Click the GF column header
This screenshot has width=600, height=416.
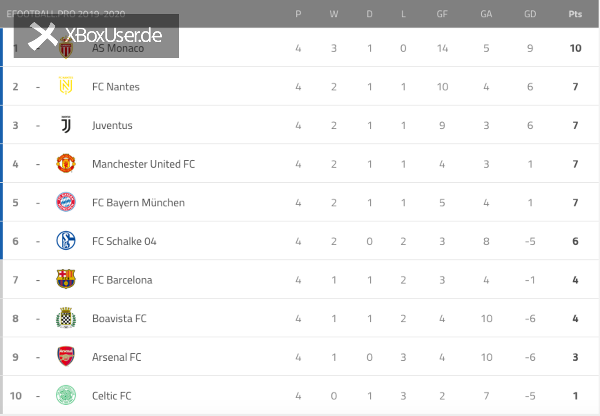(x=442, y=14)
